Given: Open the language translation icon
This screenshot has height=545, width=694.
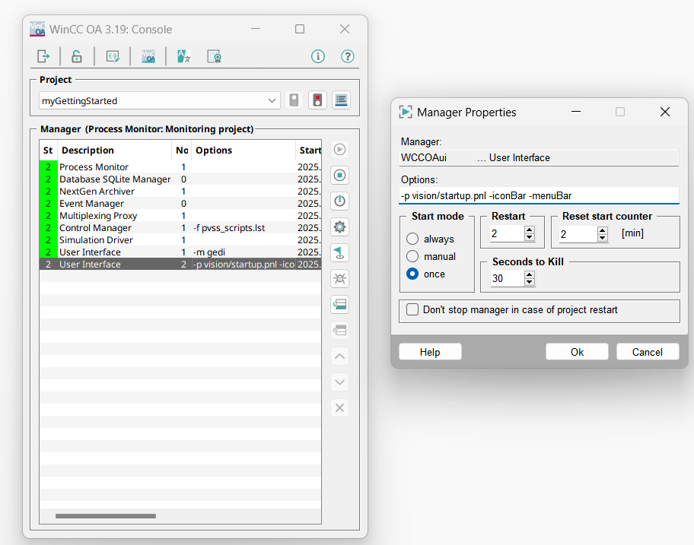Looking at the screenshot, I should (183, 56).
